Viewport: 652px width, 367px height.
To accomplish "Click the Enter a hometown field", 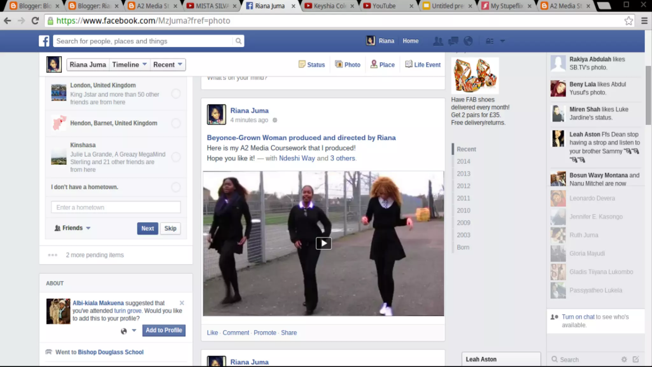I will (116, 207).
